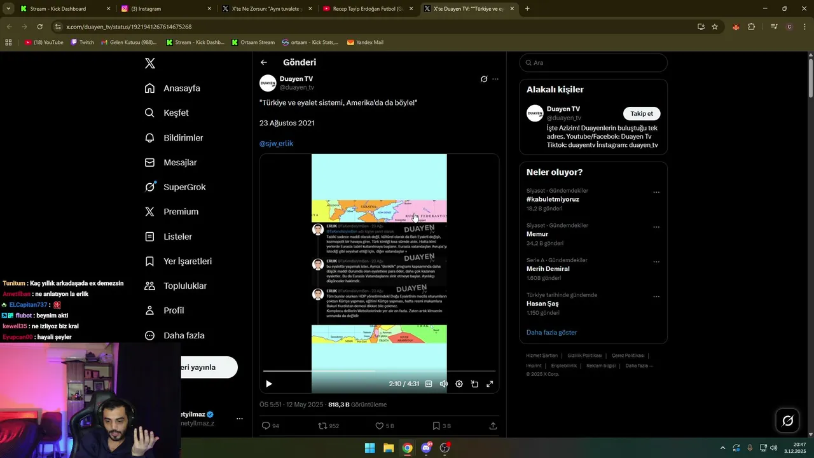Open #kabuletmiyoruz trending topic
814x458 pixels.
pos(553,199)
